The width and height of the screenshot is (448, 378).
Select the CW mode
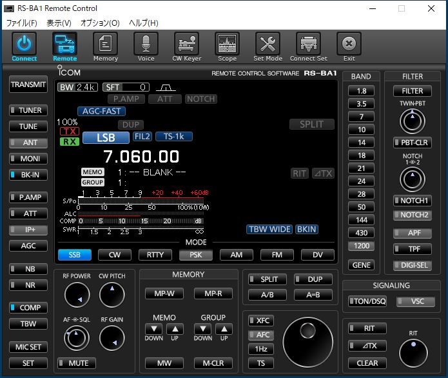(115, 255)
